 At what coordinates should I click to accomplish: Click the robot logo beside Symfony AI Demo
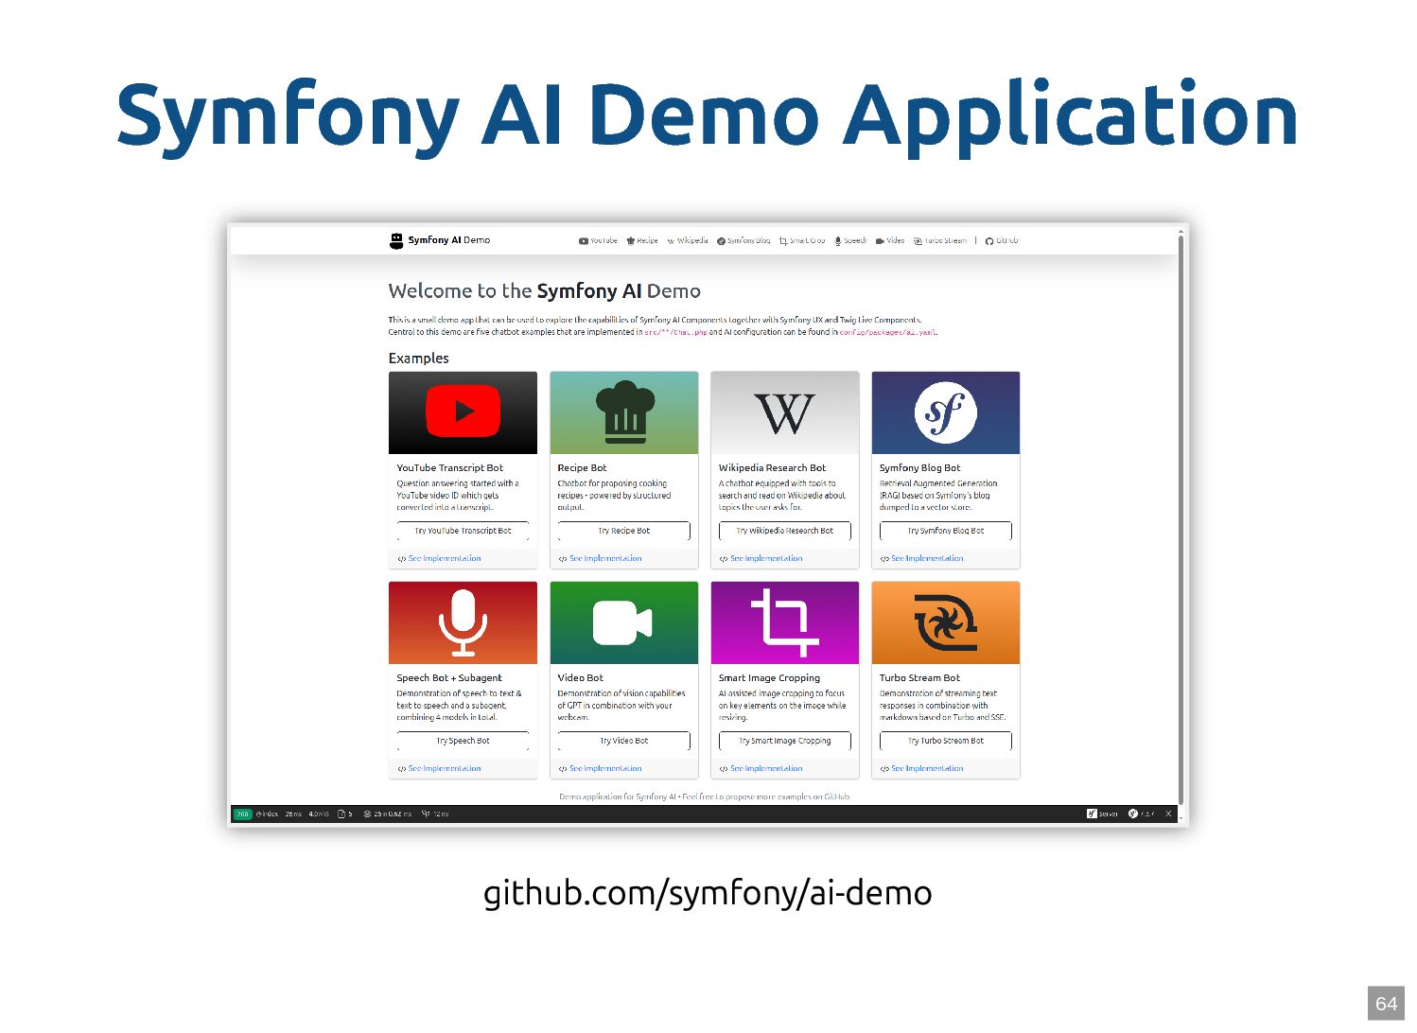click(396, 240)
